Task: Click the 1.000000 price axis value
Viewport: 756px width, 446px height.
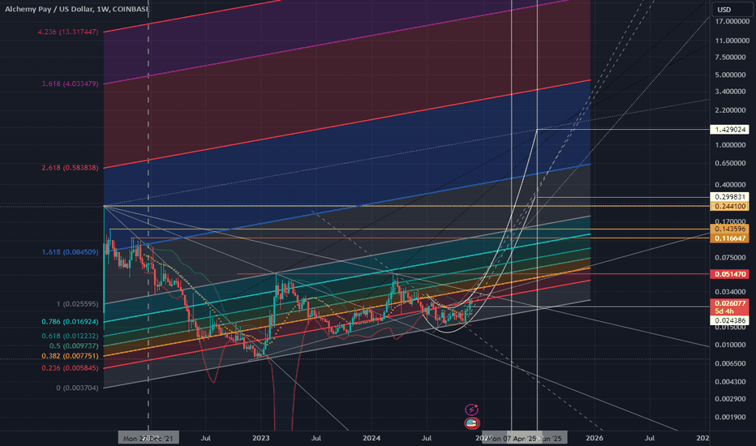Action: pyautogui.click(x=732, y=145)
